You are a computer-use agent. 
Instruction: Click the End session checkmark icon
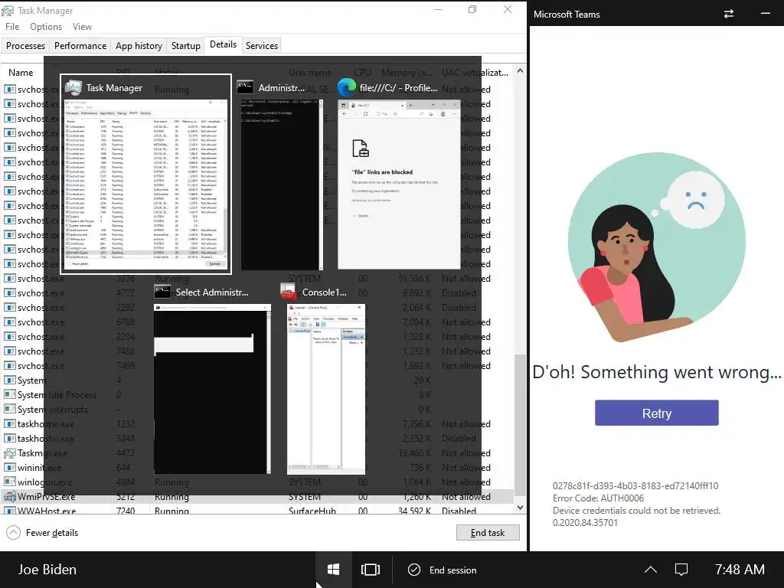point(414,570)
